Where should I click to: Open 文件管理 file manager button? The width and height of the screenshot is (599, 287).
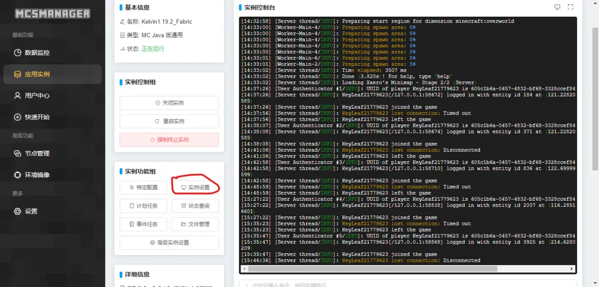pos(195,224)
